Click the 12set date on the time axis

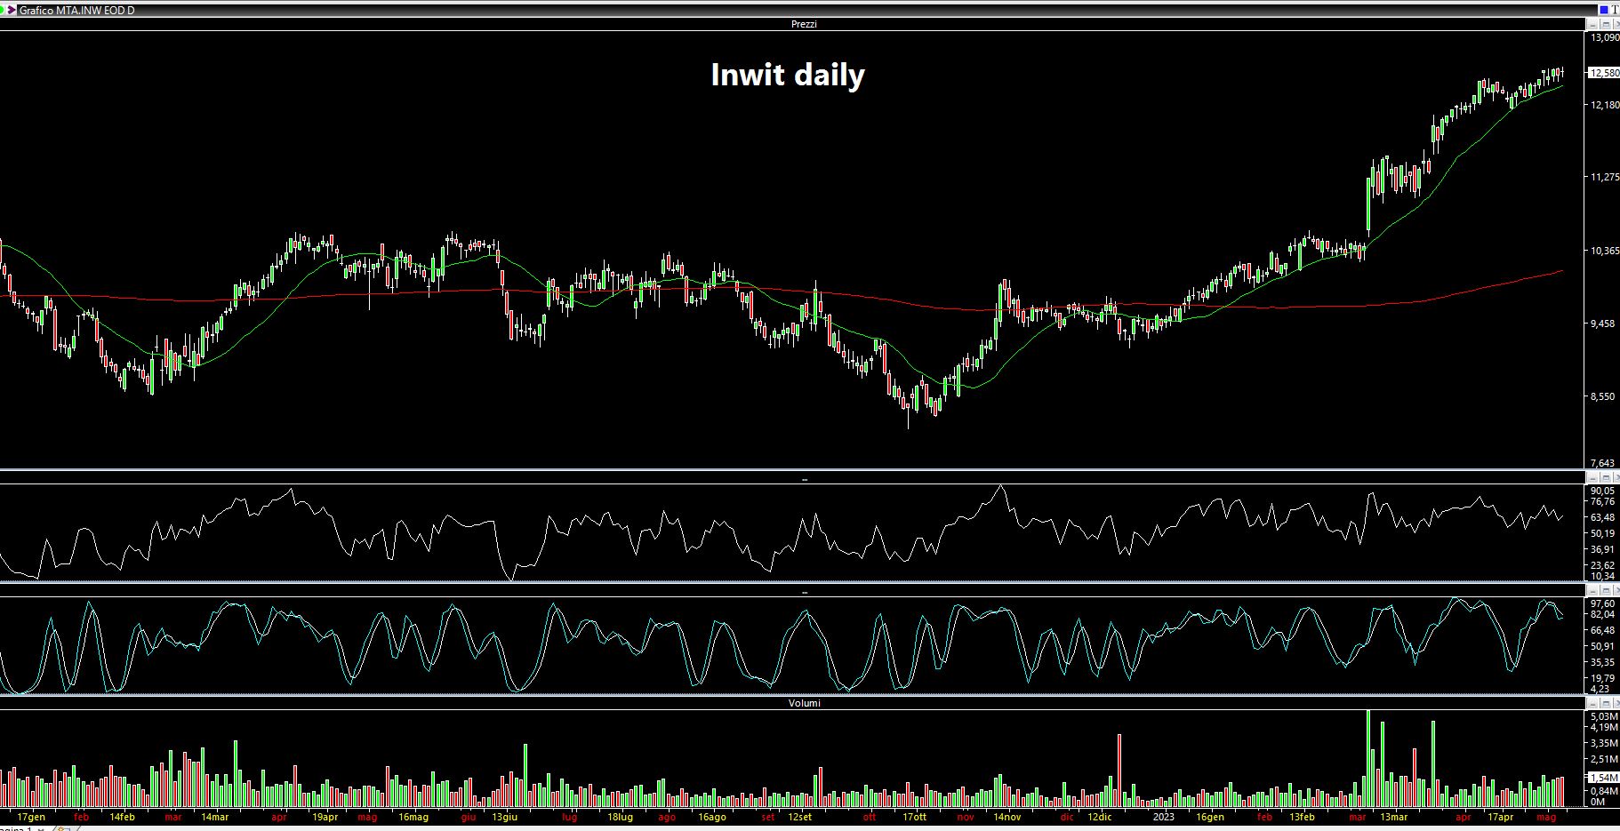[x=799, y=817]
